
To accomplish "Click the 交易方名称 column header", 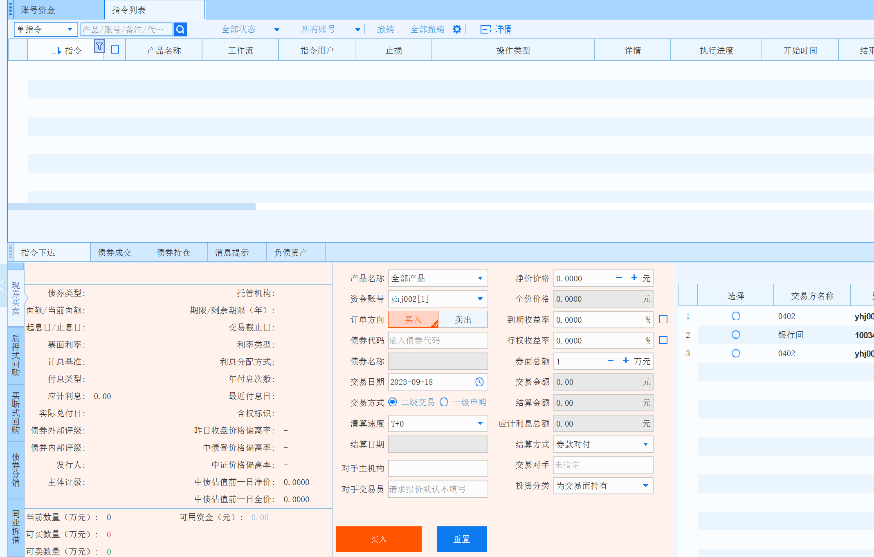I will click(x=812, y=296).
